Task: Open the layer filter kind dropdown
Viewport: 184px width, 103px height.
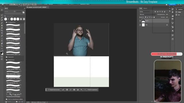Action: pos(145,12)
